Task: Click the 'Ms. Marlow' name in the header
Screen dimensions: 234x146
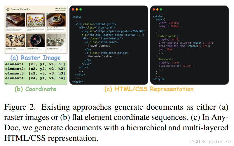Action: pos(60,8)
